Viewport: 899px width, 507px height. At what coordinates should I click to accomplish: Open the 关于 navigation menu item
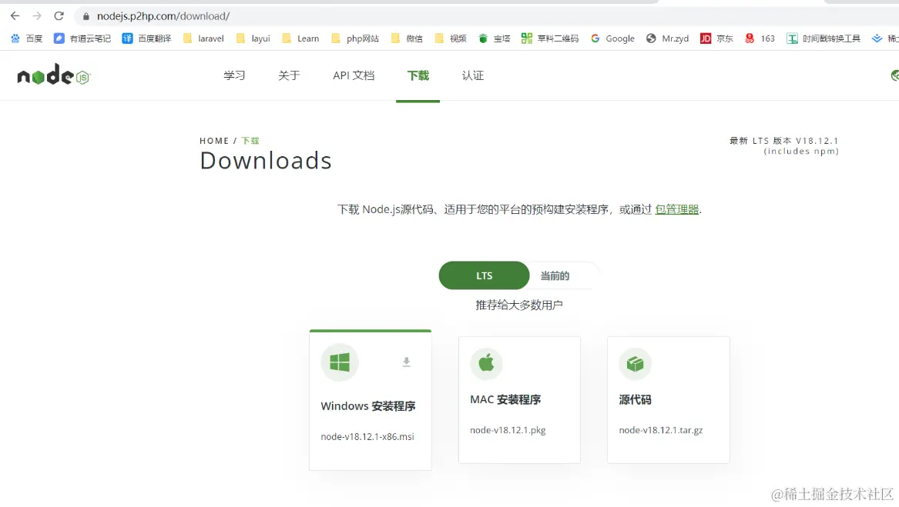pos(289,75)
